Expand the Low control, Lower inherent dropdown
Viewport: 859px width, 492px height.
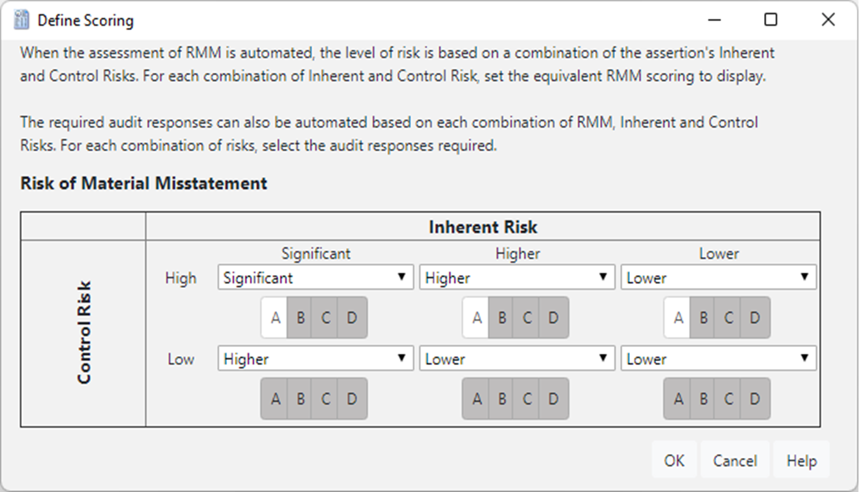tap(718, 358)
